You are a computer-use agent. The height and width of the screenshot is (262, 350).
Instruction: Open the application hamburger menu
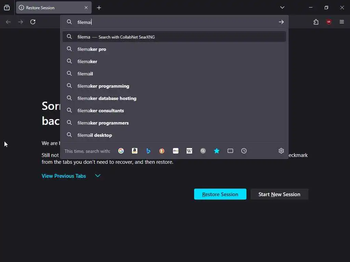[342, 22]
